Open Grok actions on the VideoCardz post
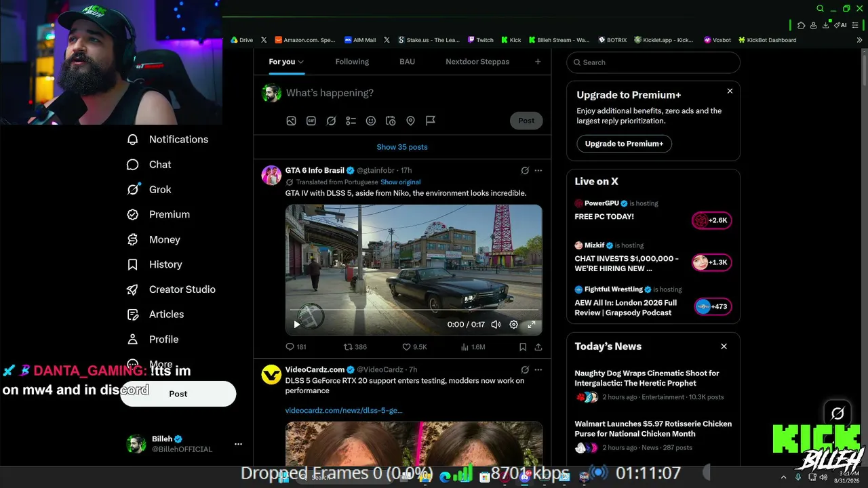Screen dimensions: 868x488 coord(525,370)
